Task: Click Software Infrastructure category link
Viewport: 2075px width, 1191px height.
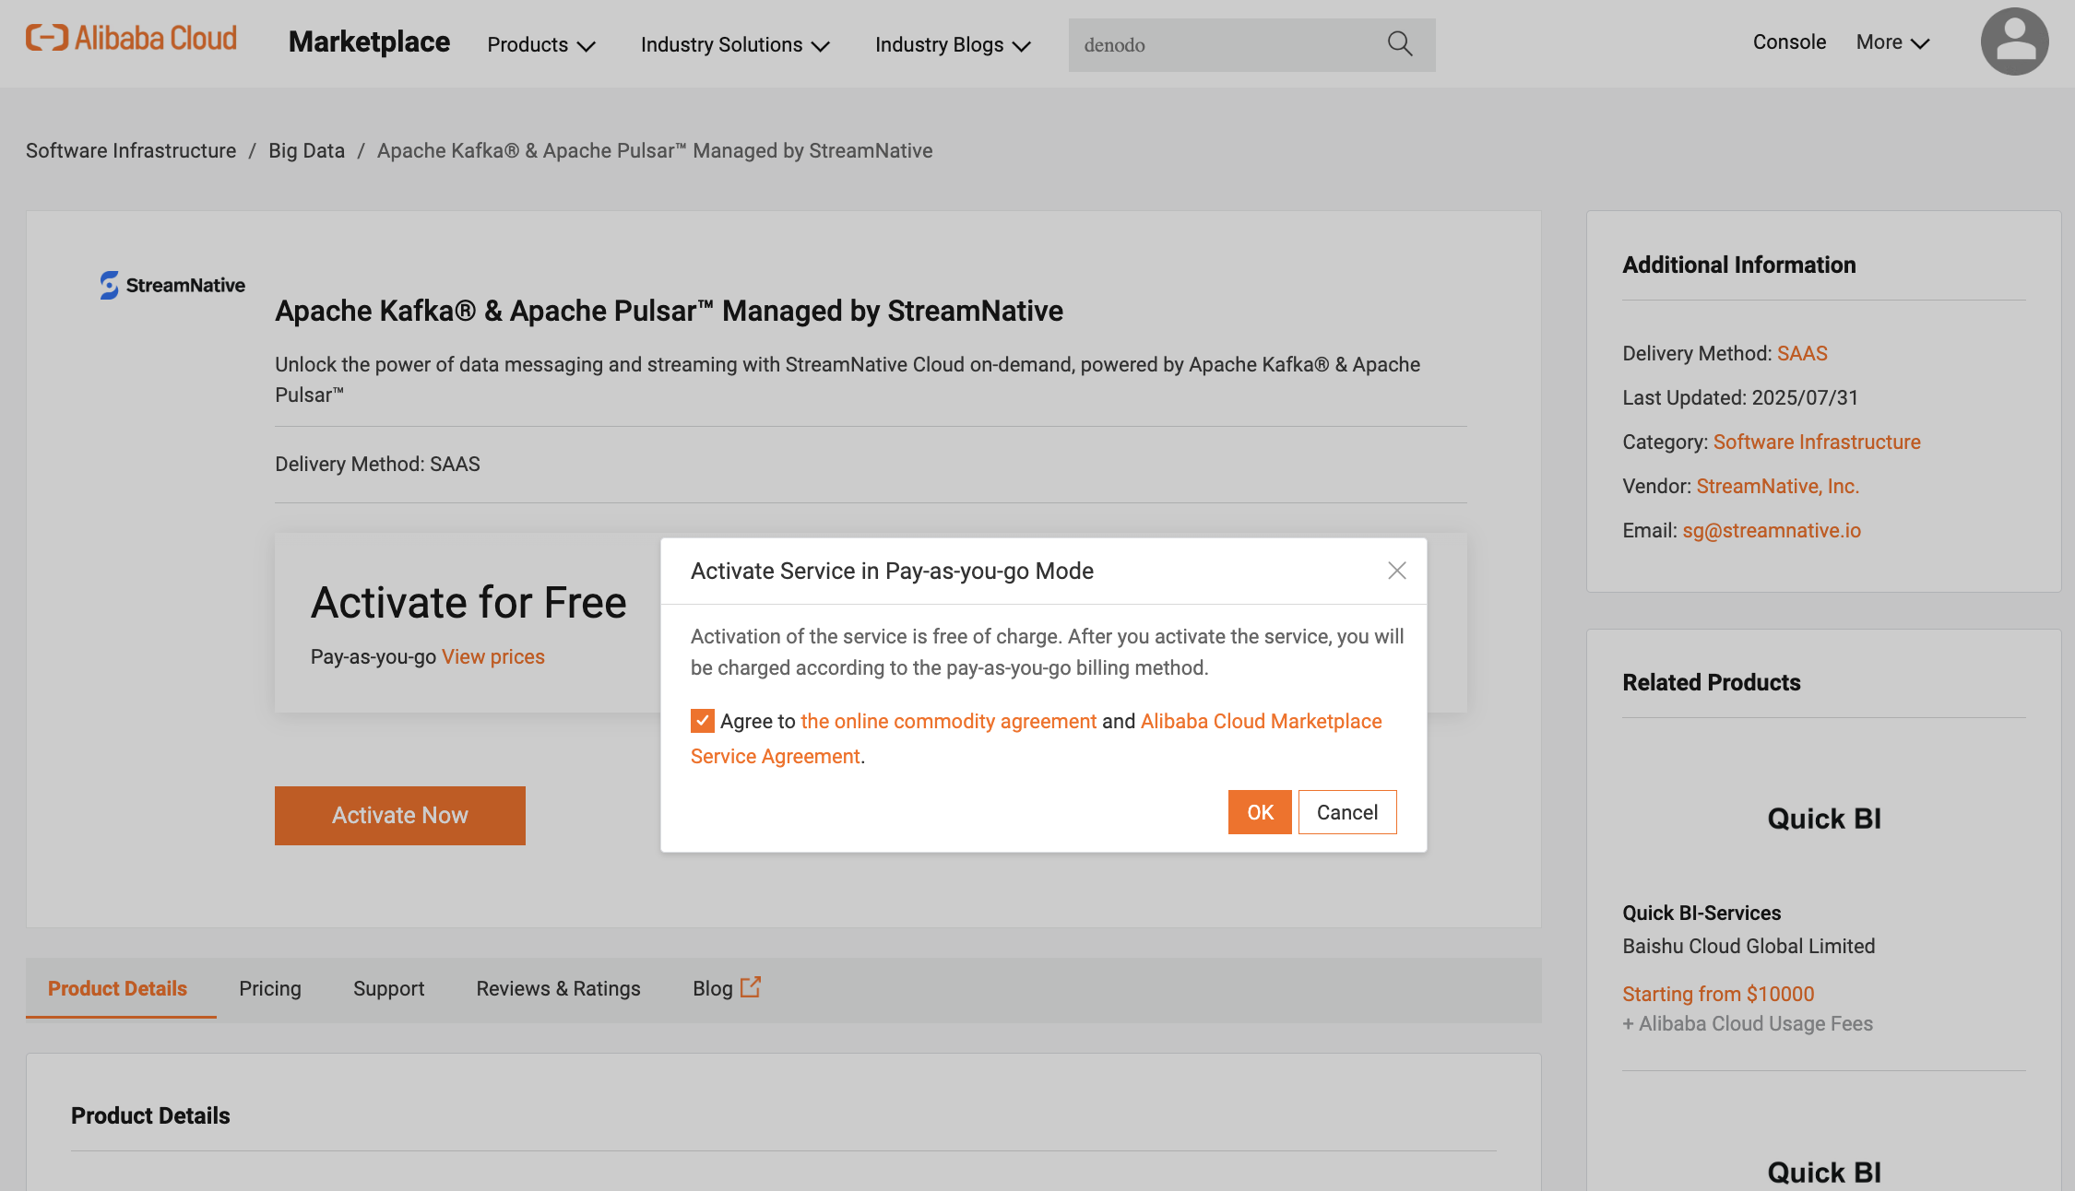Action: coord(1817,442)
